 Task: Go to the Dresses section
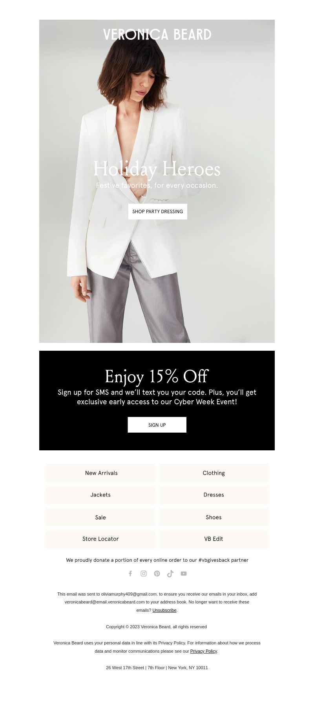pyautogui.click(x=214, y=495)
